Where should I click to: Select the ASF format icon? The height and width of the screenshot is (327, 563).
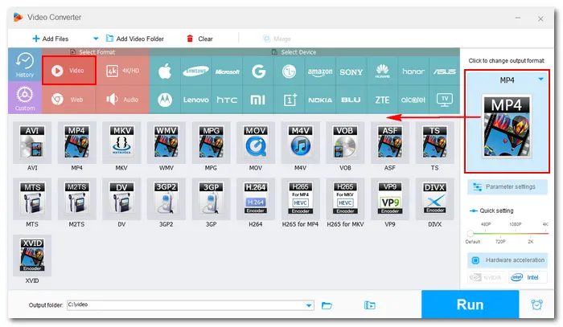[x=390, y=143]
